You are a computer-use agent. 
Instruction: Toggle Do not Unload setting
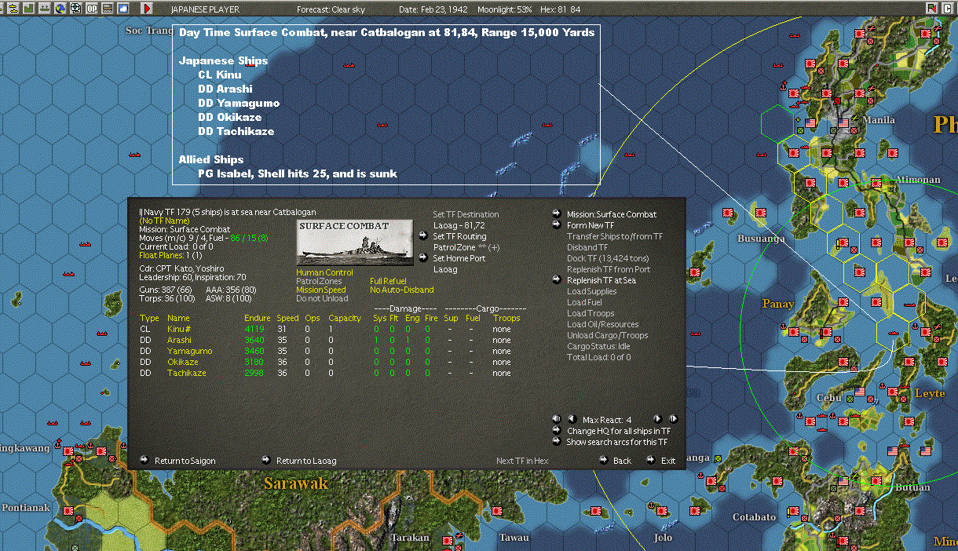322,298
